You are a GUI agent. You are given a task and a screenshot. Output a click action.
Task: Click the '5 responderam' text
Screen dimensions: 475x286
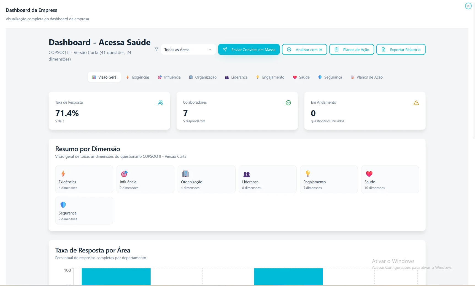click(x=194, y=121)
